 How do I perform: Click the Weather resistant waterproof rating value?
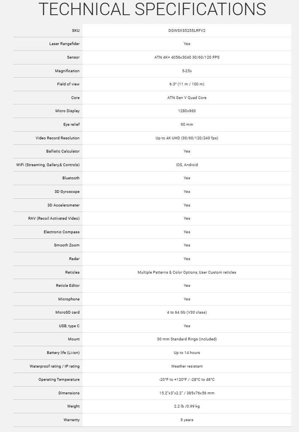tap(187, 366)
